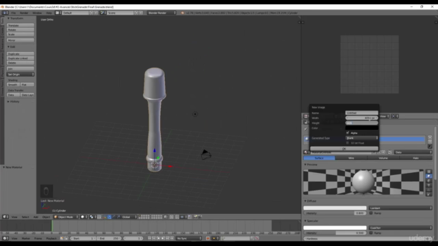
Task: Open the Object Mode dropdown
Action: click(x=66, y=217)
